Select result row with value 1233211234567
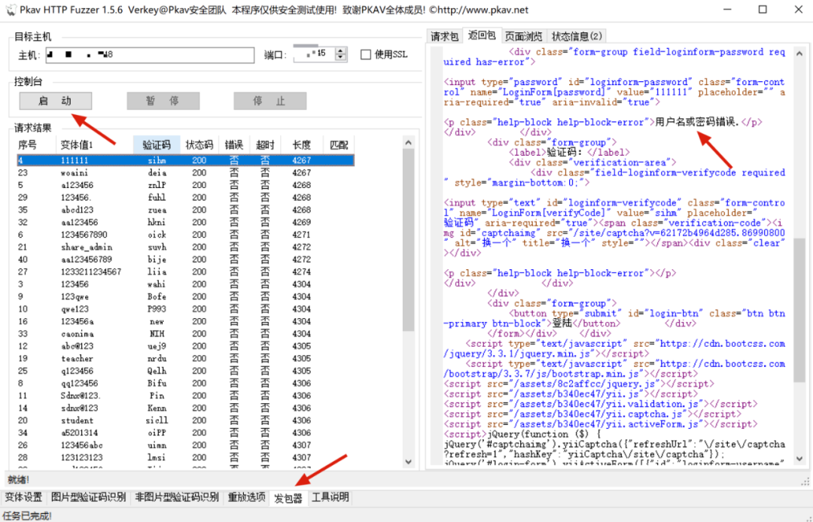 186,272
